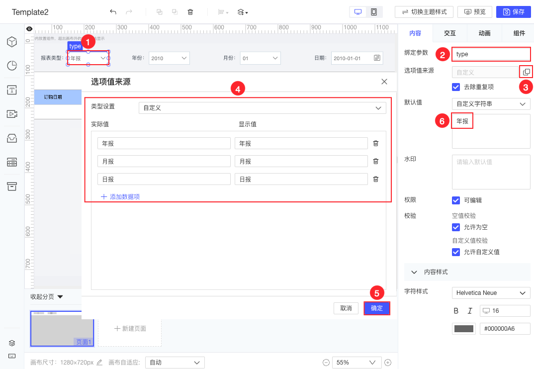Open option source popup icon

(x=526, y=72)
